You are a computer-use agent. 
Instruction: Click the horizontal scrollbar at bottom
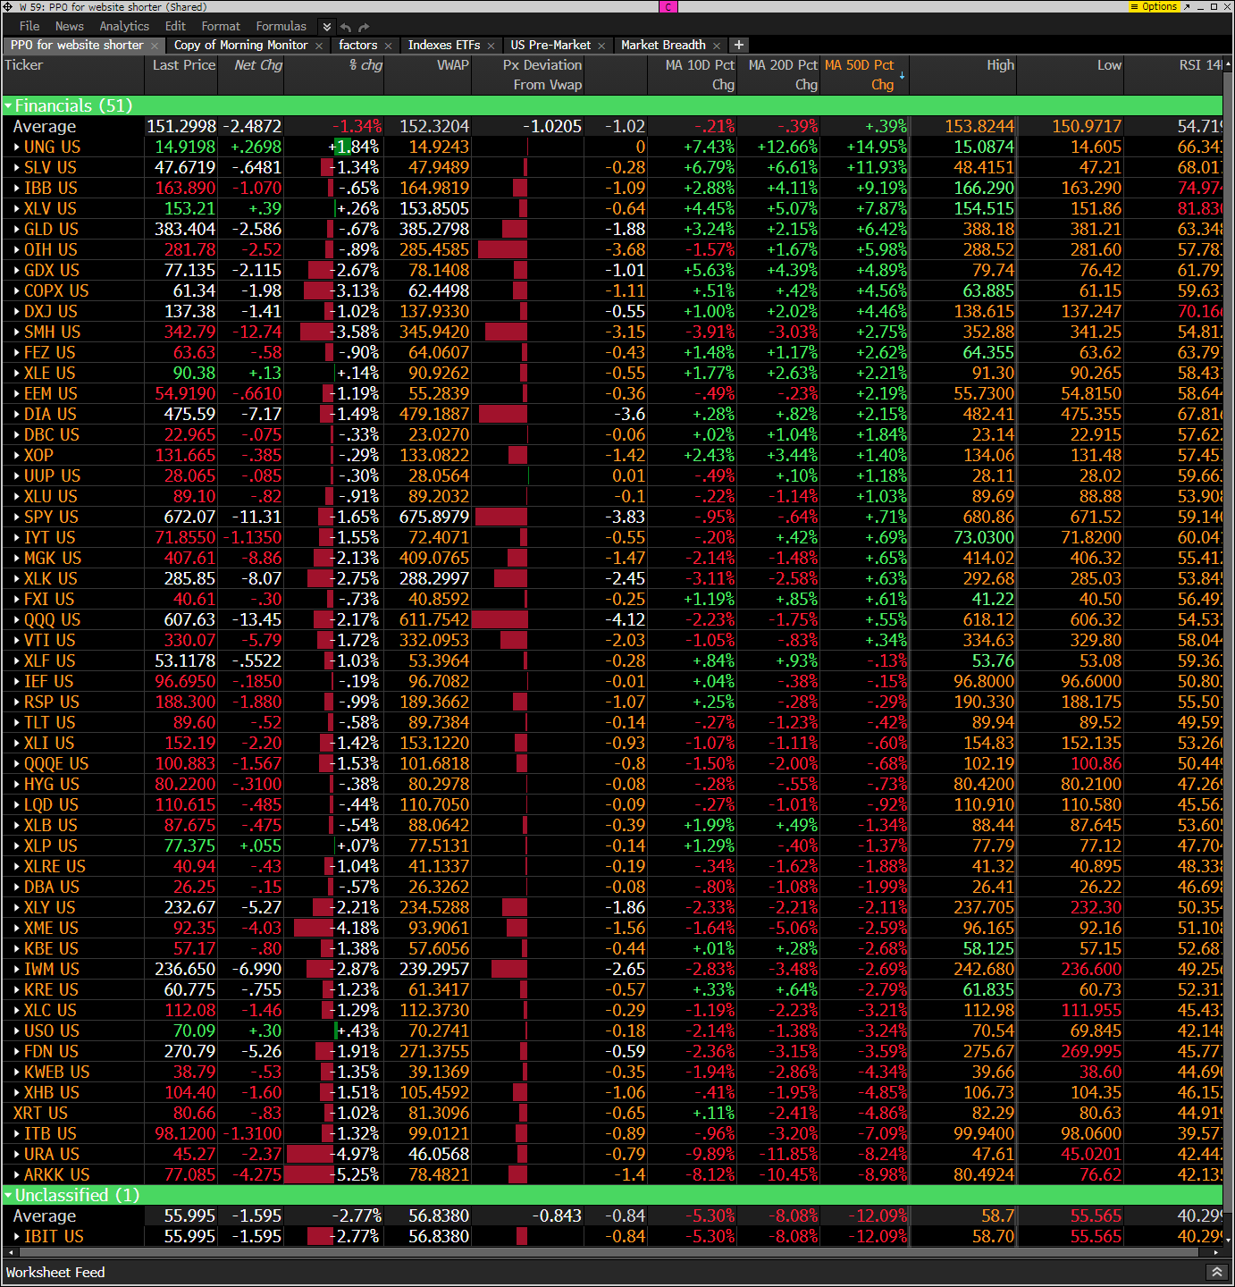click(x=608, y=1253)
